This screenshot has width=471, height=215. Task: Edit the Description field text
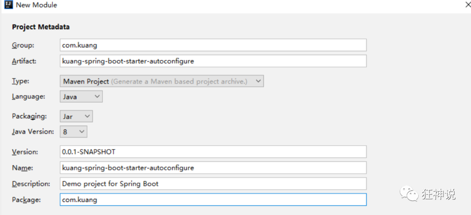click(x=213, y=184)
